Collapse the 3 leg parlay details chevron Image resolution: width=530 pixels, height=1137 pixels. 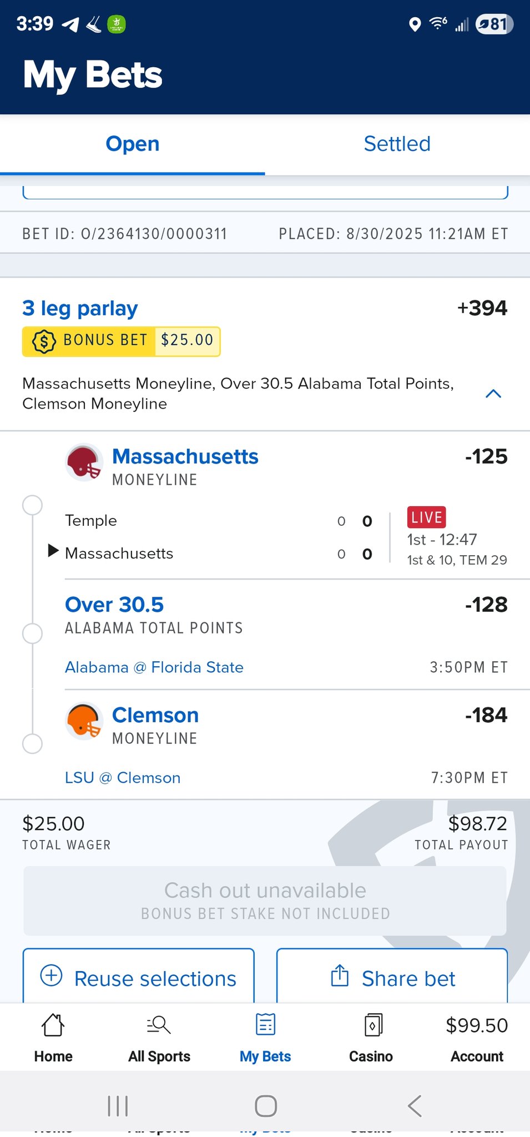click(493, 394)
